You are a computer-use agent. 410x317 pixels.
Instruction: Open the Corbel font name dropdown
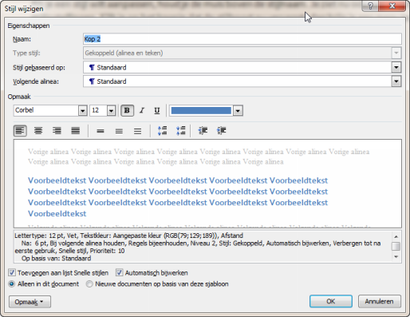(x=83, y=110)
